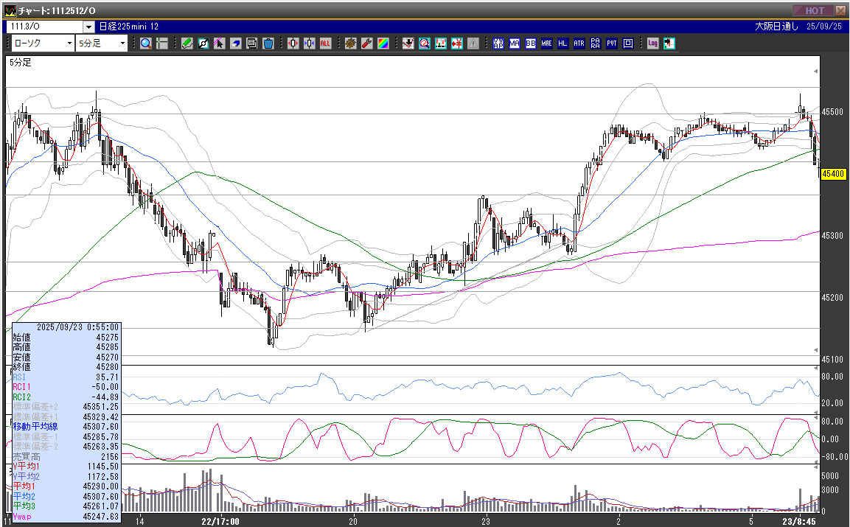This screenshot has height=527, width=850.
Task: Expand the ローソク chart type dropdown
Action: [68, 43]
